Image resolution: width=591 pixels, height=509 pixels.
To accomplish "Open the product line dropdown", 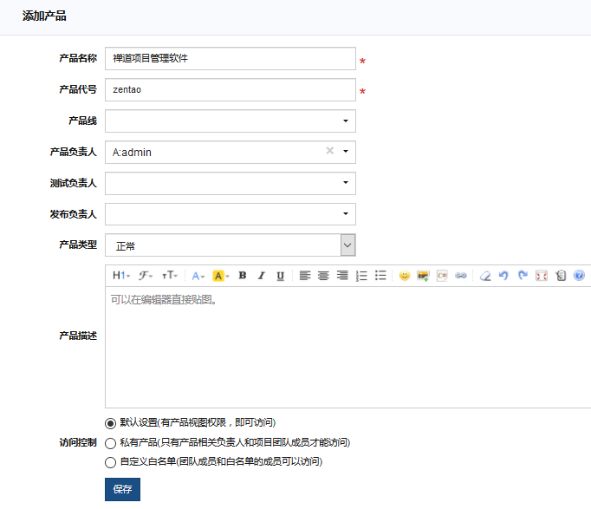I will (230, 121).
